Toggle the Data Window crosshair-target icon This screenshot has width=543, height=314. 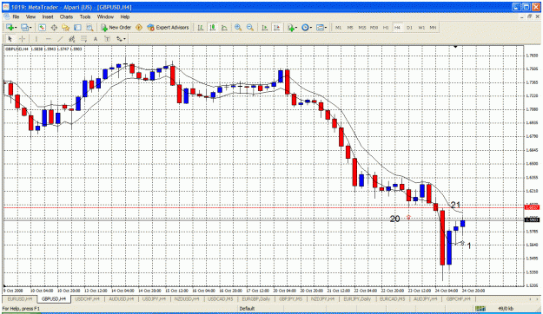click(54, 27)
